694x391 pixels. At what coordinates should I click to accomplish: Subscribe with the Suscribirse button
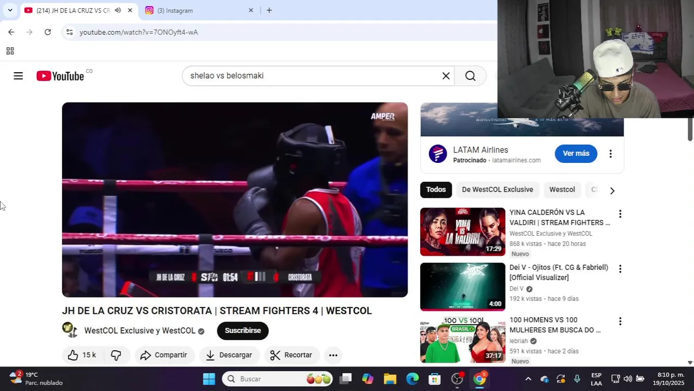243,331
